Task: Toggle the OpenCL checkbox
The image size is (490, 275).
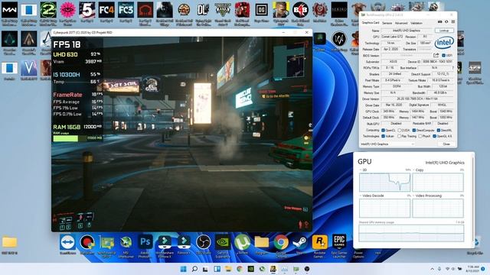Action: (x=383, y=130)
